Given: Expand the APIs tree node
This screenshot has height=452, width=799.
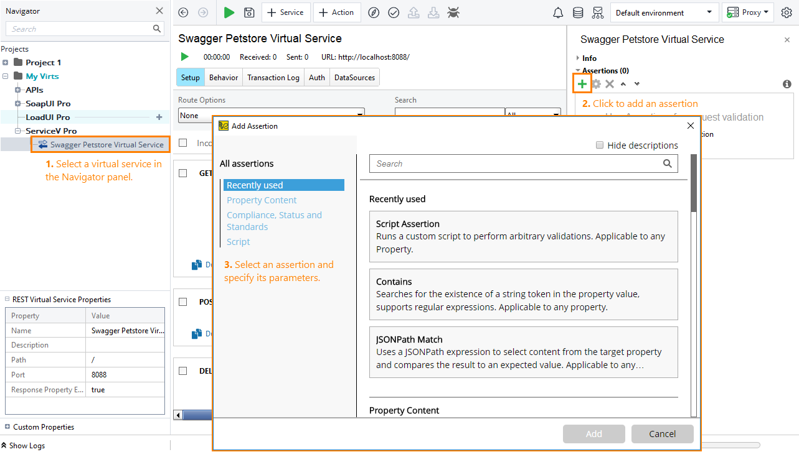Looking at the screenshot, I should click(x=18, y=90).
